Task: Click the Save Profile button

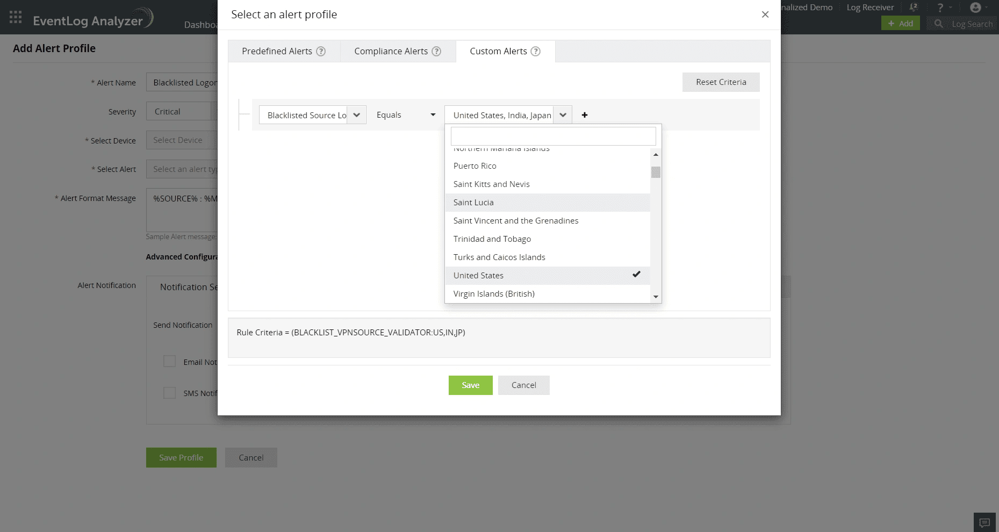Action: click(x=181, y=458)
